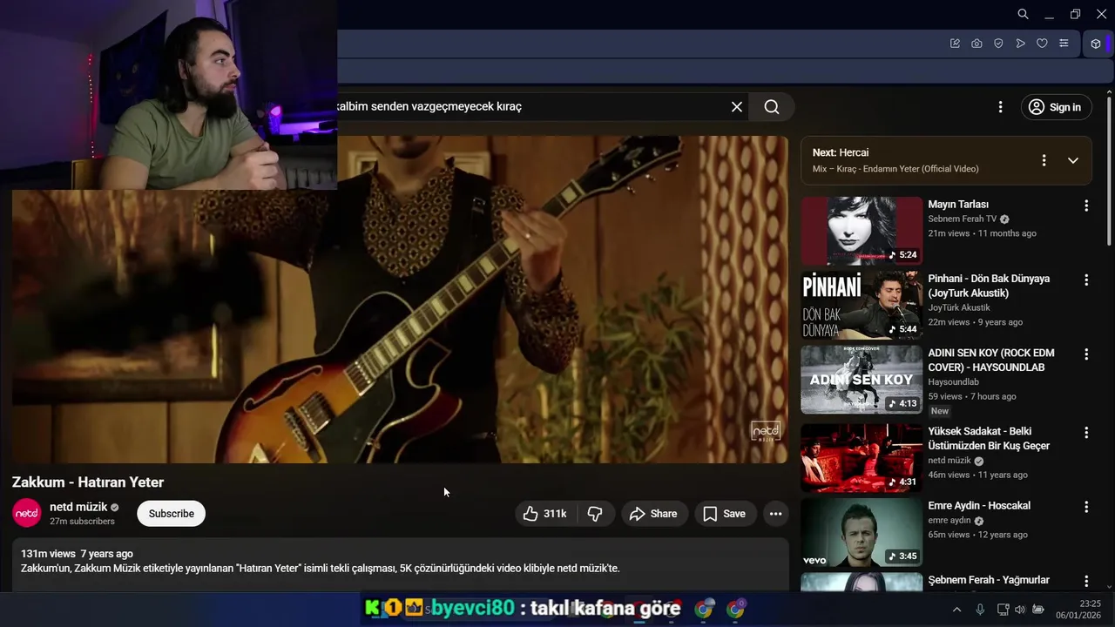The height and width of the screenshot is (627, 1115).
Task: Open options menu for Şebnem Ferah Yağmurlar
Action: (1086, 581)
